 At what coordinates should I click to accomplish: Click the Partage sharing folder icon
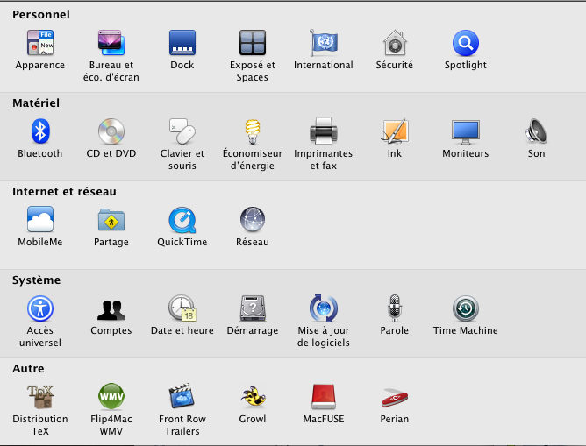[111, 220]
